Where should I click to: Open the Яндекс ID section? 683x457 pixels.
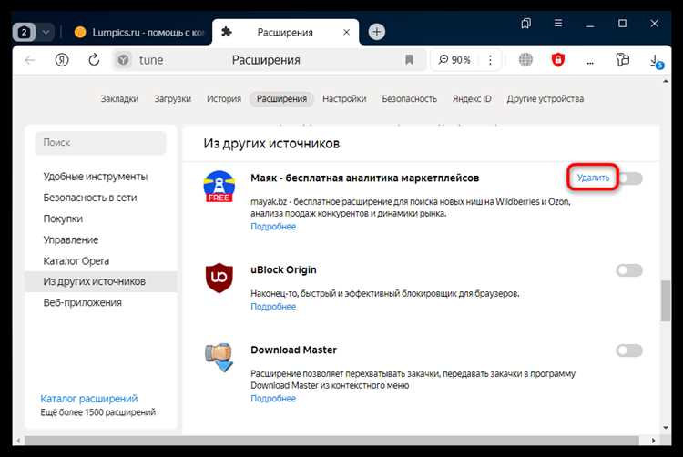(472, 99)
